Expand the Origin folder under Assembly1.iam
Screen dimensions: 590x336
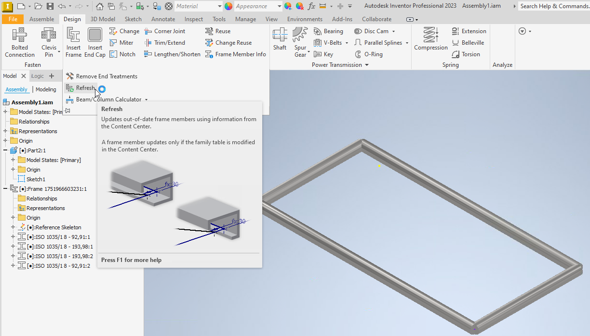click(x=5, y=141)
